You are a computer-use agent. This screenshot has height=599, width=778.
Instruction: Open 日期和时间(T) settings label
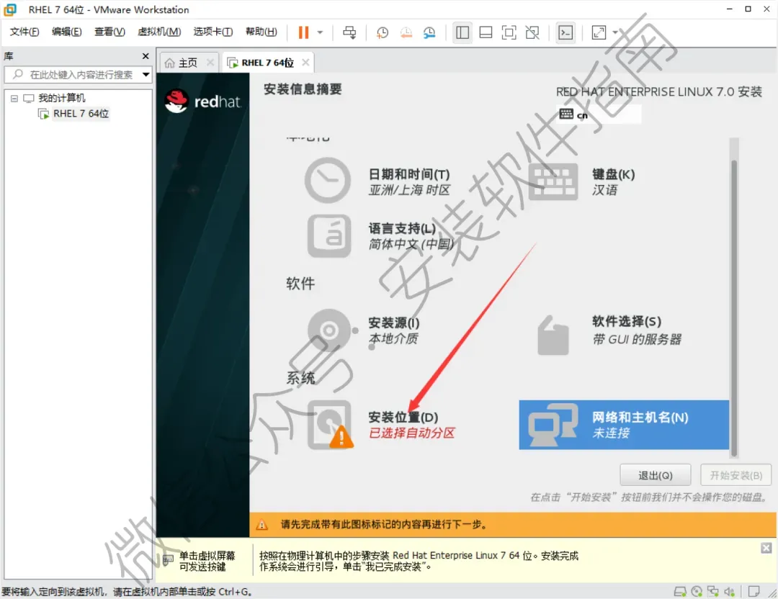pyautogui.click(x=409, y=174)
